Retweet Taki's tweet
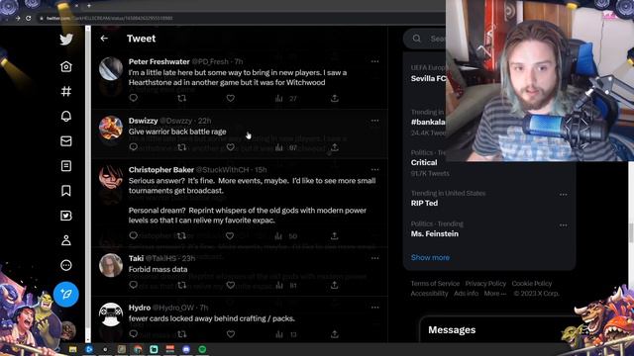The image size is (634, 356). click(182, 285)
